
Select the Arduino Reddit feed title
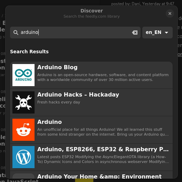pyautogui.click(x=49, y=122)
